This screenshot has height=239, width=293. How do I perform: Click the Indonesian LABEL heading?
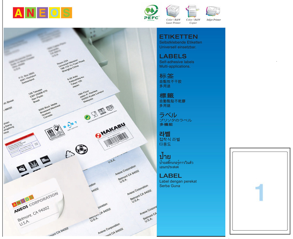[x=170, y=176]
